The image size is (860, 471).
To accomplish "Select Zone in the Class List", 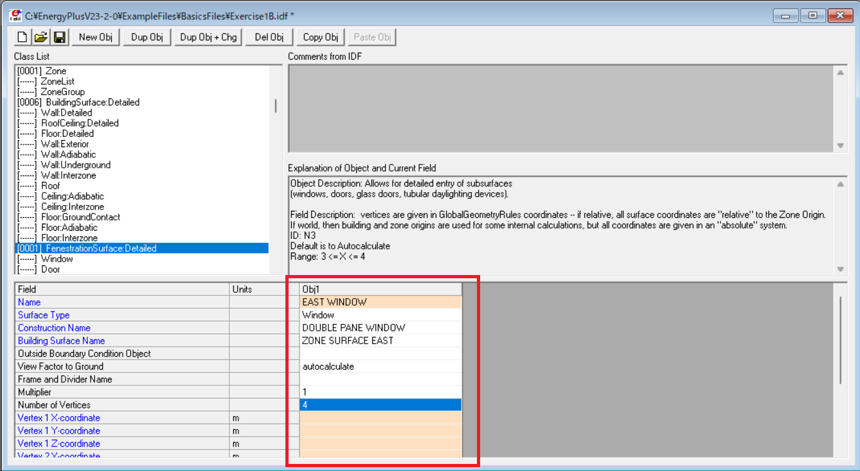I will tap(142, 71).
